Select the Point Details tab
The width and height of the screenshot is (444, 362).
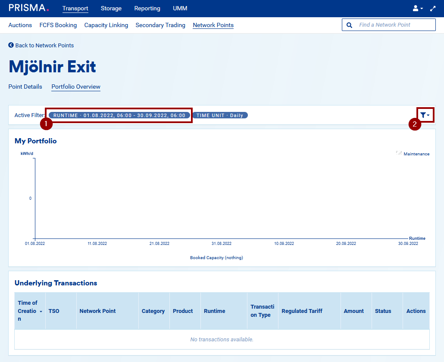pyautogui.click(x=25, y=87)
